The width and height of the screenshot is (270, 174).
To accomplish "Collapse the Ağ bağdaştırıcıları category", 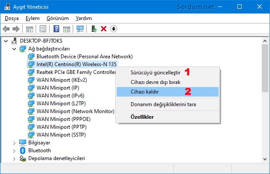I will coord(14,48).
